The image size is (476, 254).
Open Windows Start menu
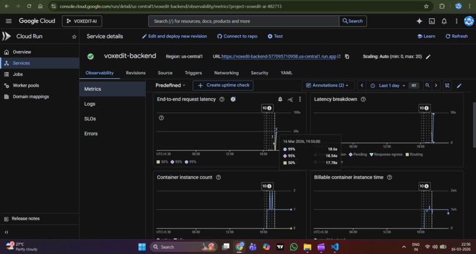coord(142,247)
